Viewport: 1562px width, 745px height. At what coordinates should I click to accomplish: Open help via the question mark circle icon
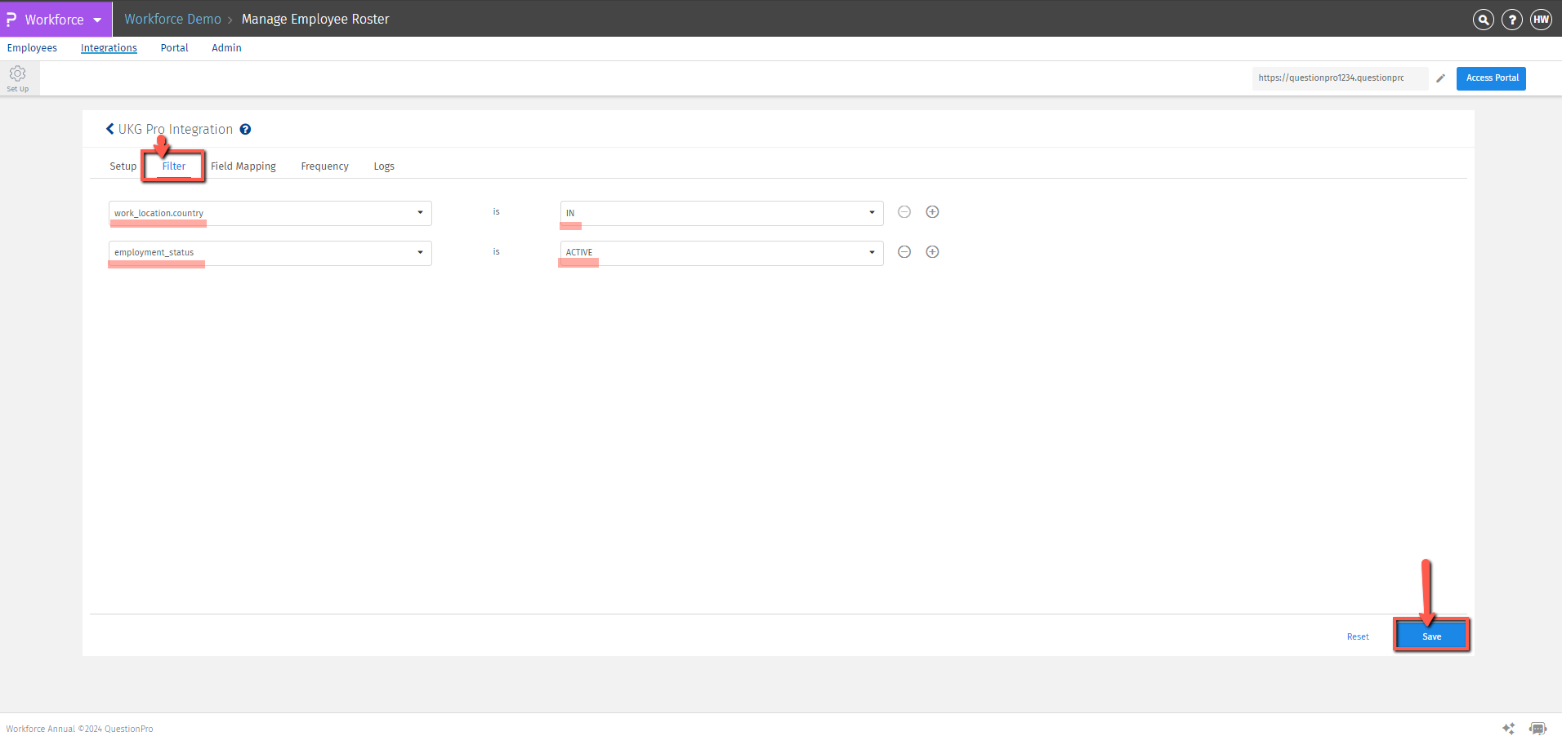click(x=1512, y=19)
